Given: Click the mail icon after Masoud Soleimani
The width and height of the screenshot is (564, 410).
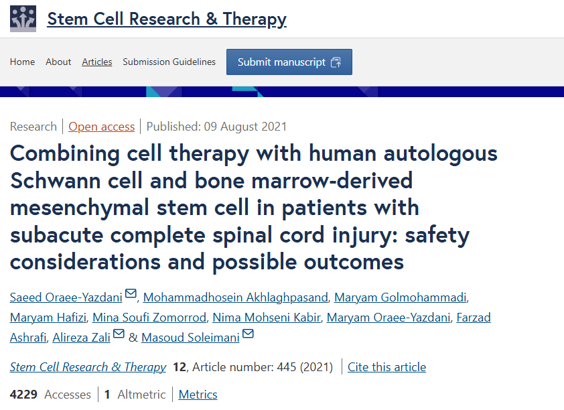Looking at the screenshot, I should [248, 334].
